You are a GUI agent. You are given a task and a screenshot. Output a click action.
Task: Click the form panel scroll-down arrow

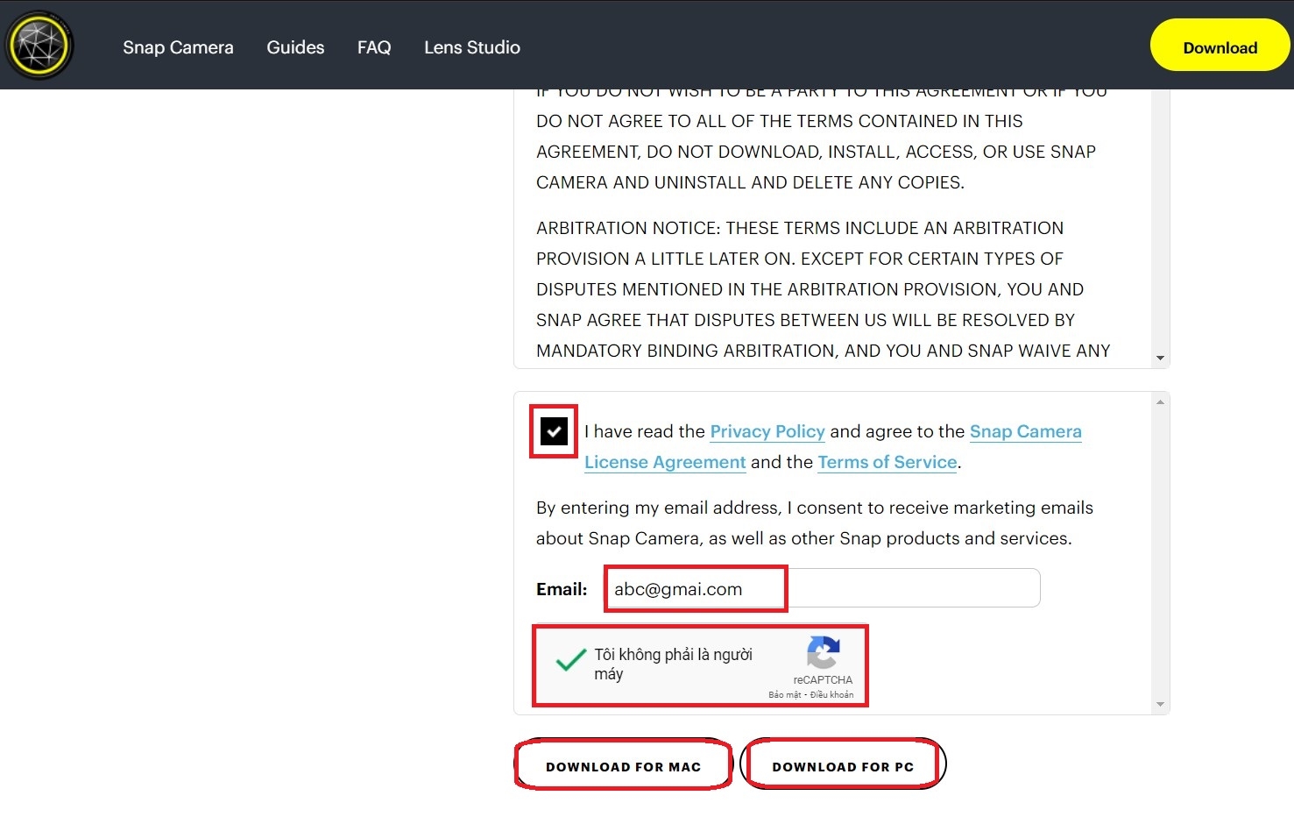(x=1160, y=704)
